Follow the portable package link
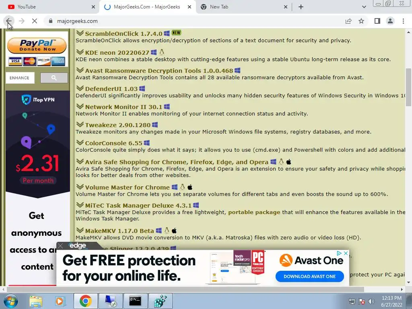Screen dimensions: 412x309 pyautogui.click(x=254, y=212)
